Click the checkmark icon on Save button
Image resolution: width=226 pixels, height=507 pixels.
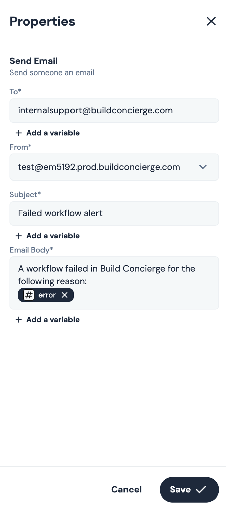pos(201,489)
